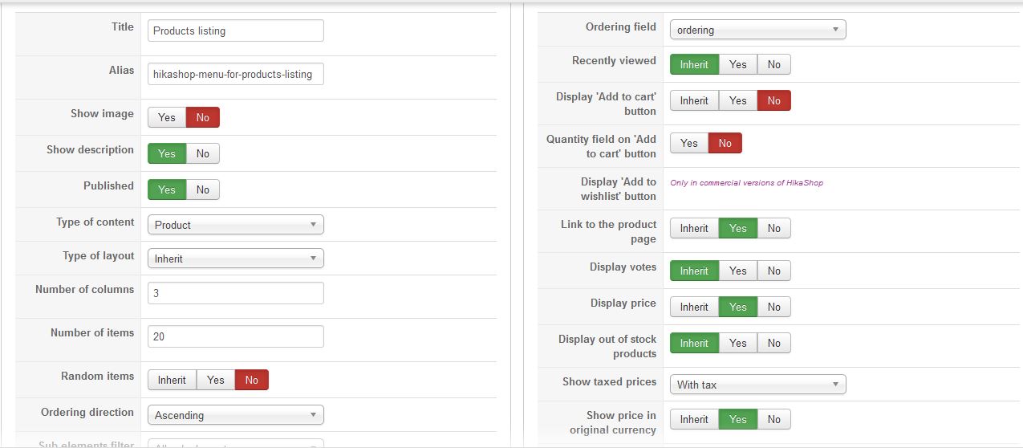Screen dimensions: 1023x448
Task: Enable Quantity field on 'Add to cart' button
Action: point(688,143)
